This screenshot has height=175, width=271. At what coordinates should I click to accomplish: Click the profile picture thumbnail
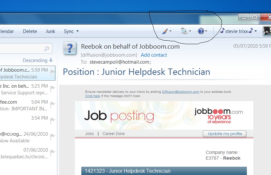coord(267,31)
